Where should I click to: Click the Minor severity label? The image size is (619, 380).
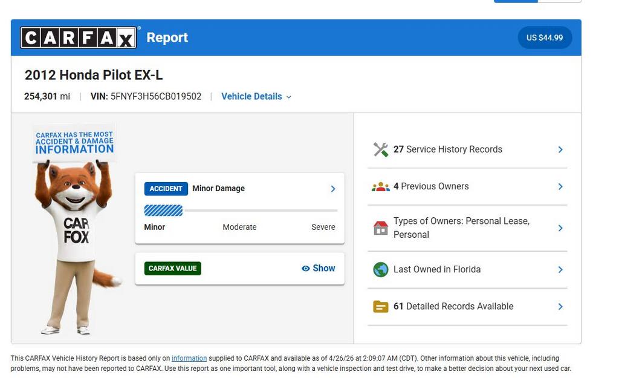pyautogui.click(x=154, y=227)
